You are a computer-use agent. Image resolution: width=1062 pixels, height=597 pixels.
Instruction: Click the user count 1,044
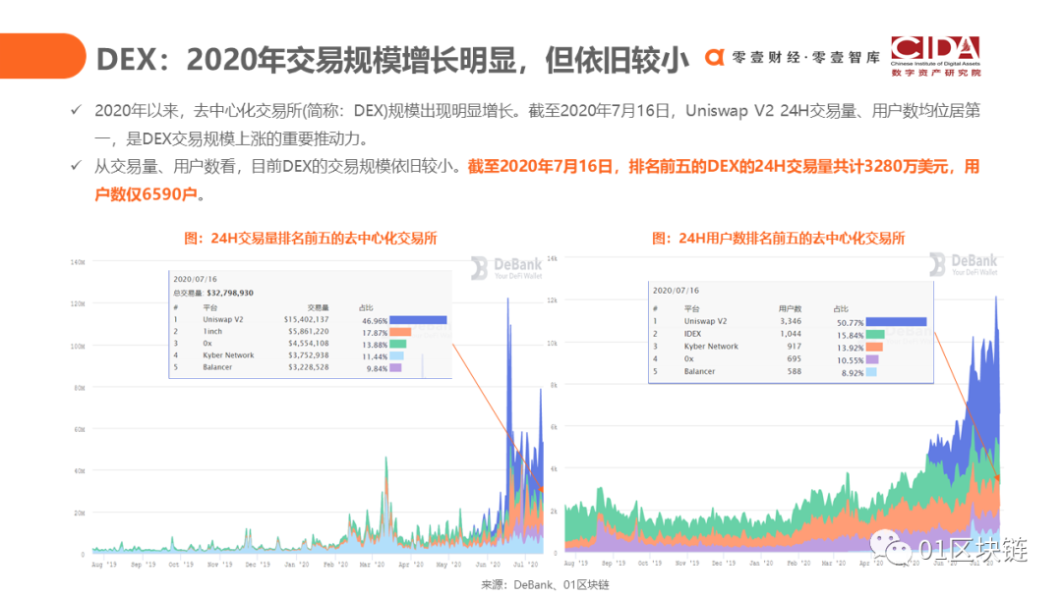tap(791, 334)
